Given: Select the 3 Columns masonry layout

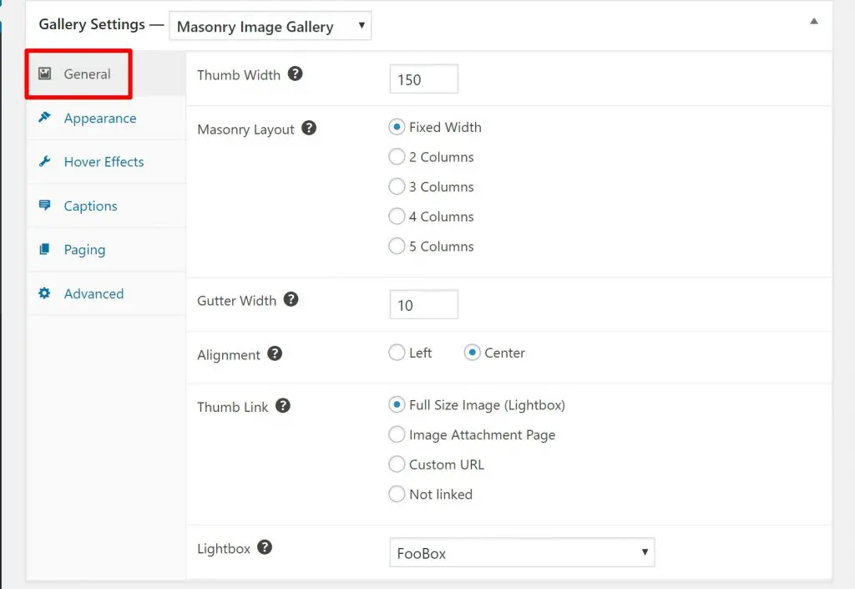Looking at the screenshot, I should [x=397, y=187].
